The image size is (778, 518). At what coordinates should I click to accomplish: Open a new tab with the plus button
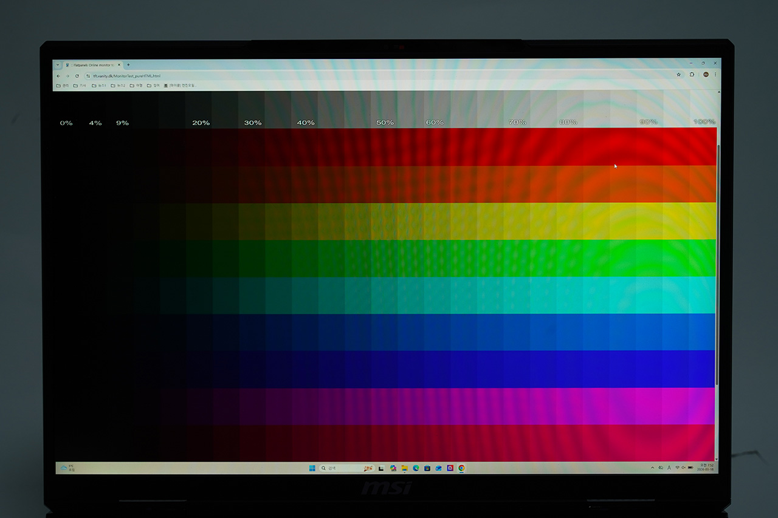click(x=128, y=65)
